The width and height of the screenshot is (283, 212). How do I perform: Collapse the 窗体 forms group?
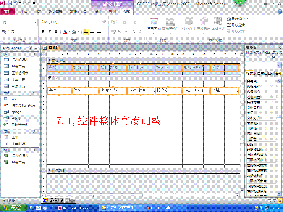point(34,132)
